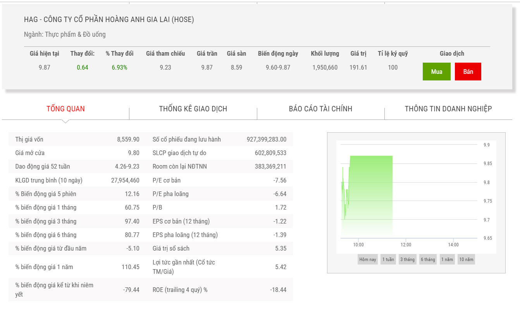Show the 1 năm price chart
The width and height of the screenshot is (520, 314).
(x=447, y=259)
